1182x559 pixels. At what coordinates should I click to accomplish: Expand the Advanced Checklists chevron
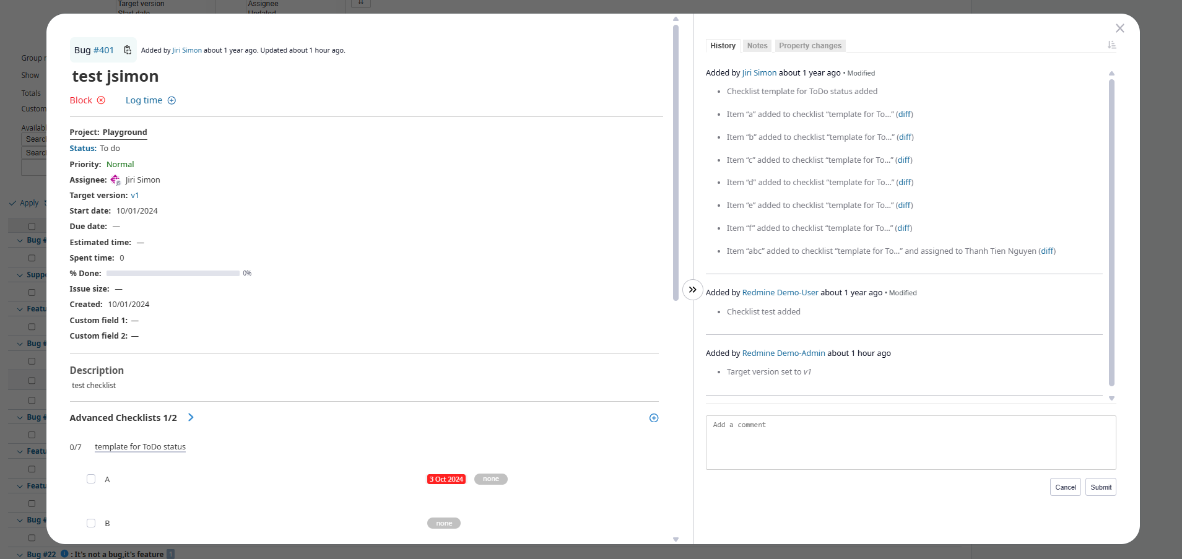[191, 418]
